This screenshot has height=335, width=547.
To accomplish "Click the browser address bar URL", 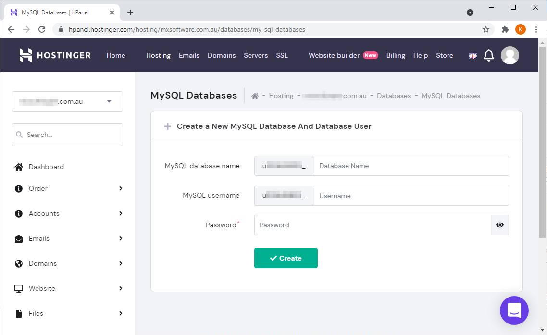I will (x=186, y=29).
